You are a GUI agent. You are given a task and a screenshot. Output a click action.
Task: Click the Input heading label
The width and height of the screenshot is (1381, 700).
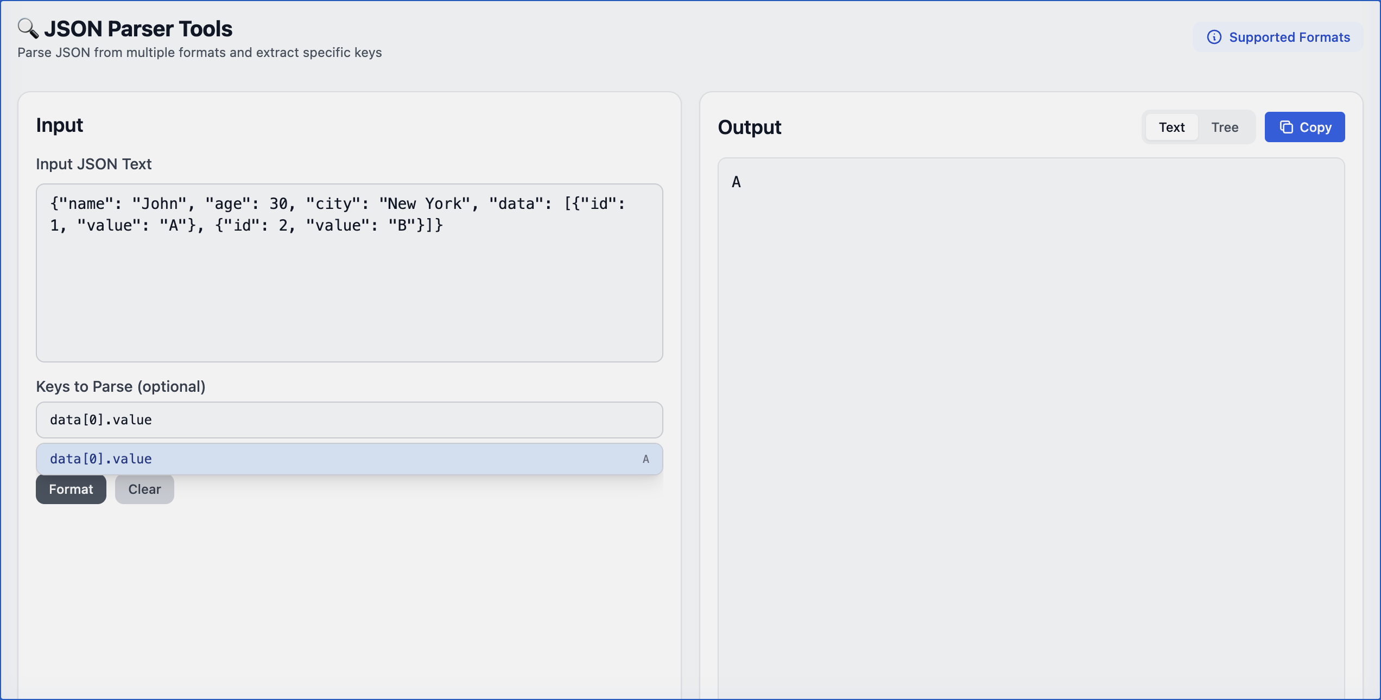[x=60, y=125]
